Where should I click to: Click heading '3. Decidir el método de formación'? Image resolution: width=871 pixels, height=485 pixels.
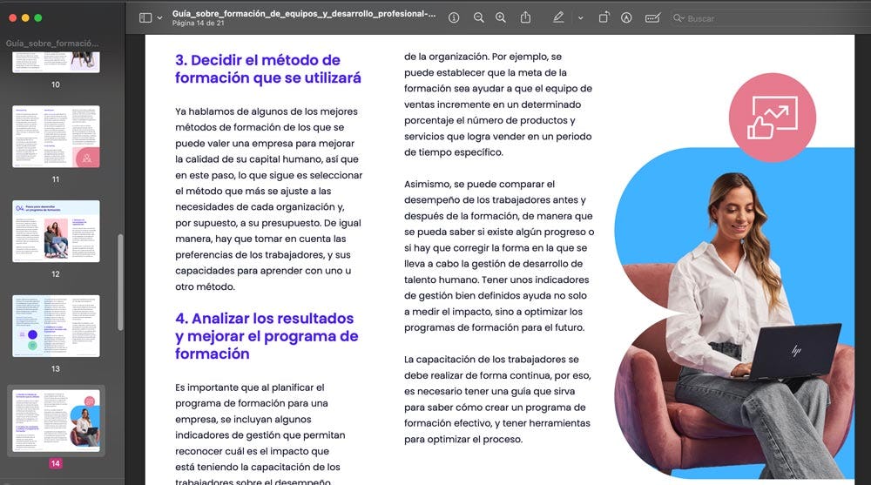(267, 69)
